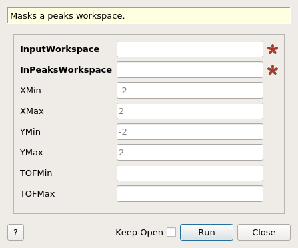
Task: Activate the TOFMin input box
Action: (x=190, y=173)
